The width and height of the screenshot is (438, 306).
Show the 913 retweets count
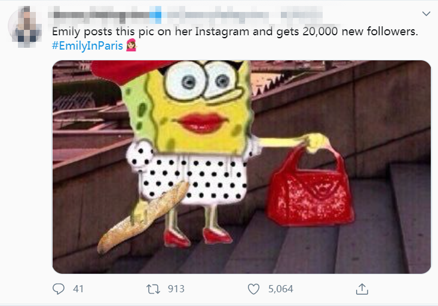(176, 289)
